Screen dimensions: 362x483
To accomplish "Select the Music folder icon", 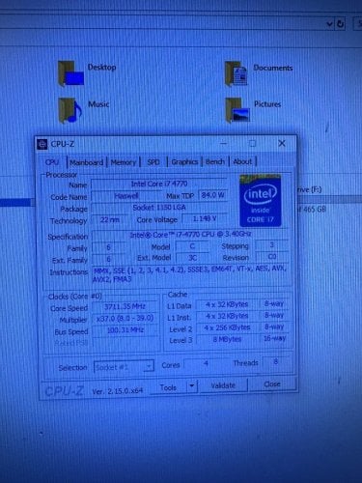I will click(x=70, y=110).
